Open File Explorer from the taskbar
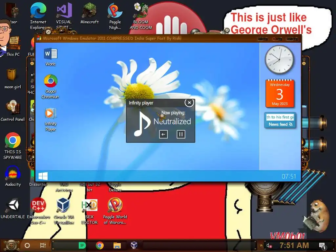Screen dimensions: 336x252 tap(117, 245)
